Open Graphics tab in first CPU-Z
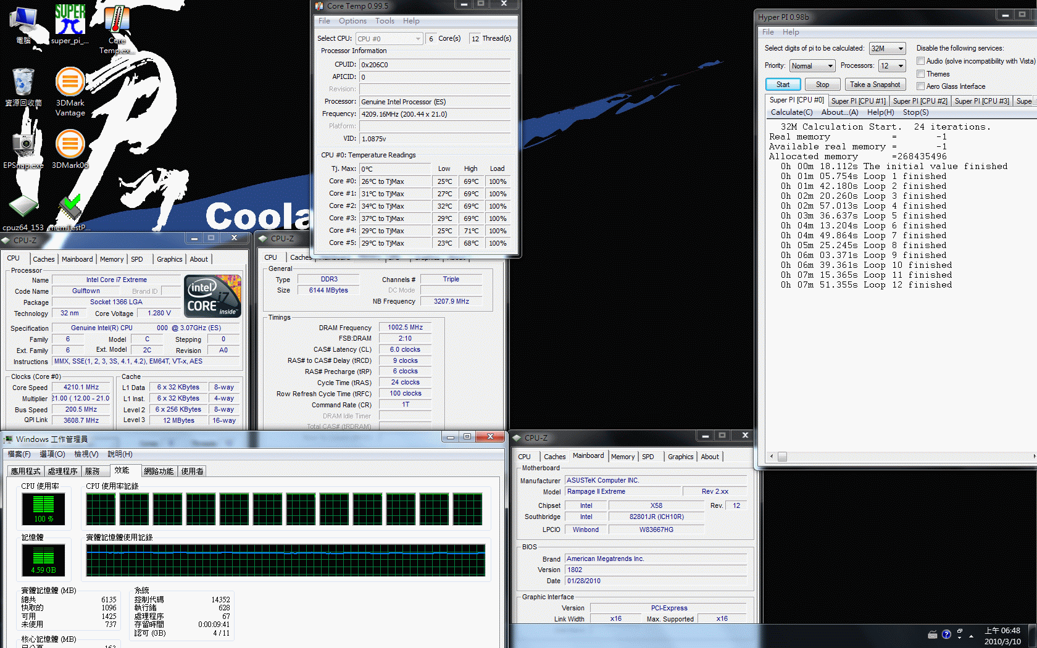The width and height of the screenshot is (1037, 648). click(169, 259)
